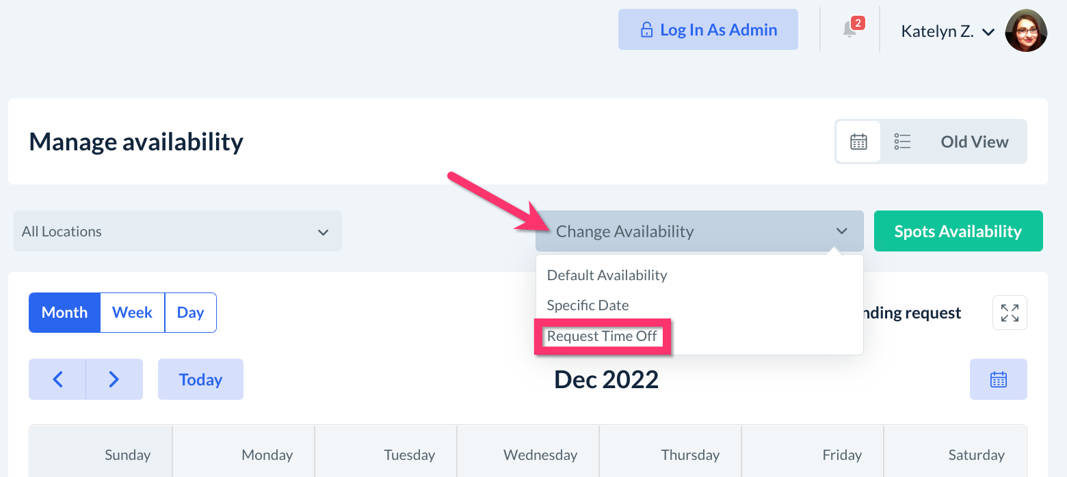1067x477 pixels.
Task: Open the All Locations dropdown
Action: pyautogui.click(x=177, y=232)
